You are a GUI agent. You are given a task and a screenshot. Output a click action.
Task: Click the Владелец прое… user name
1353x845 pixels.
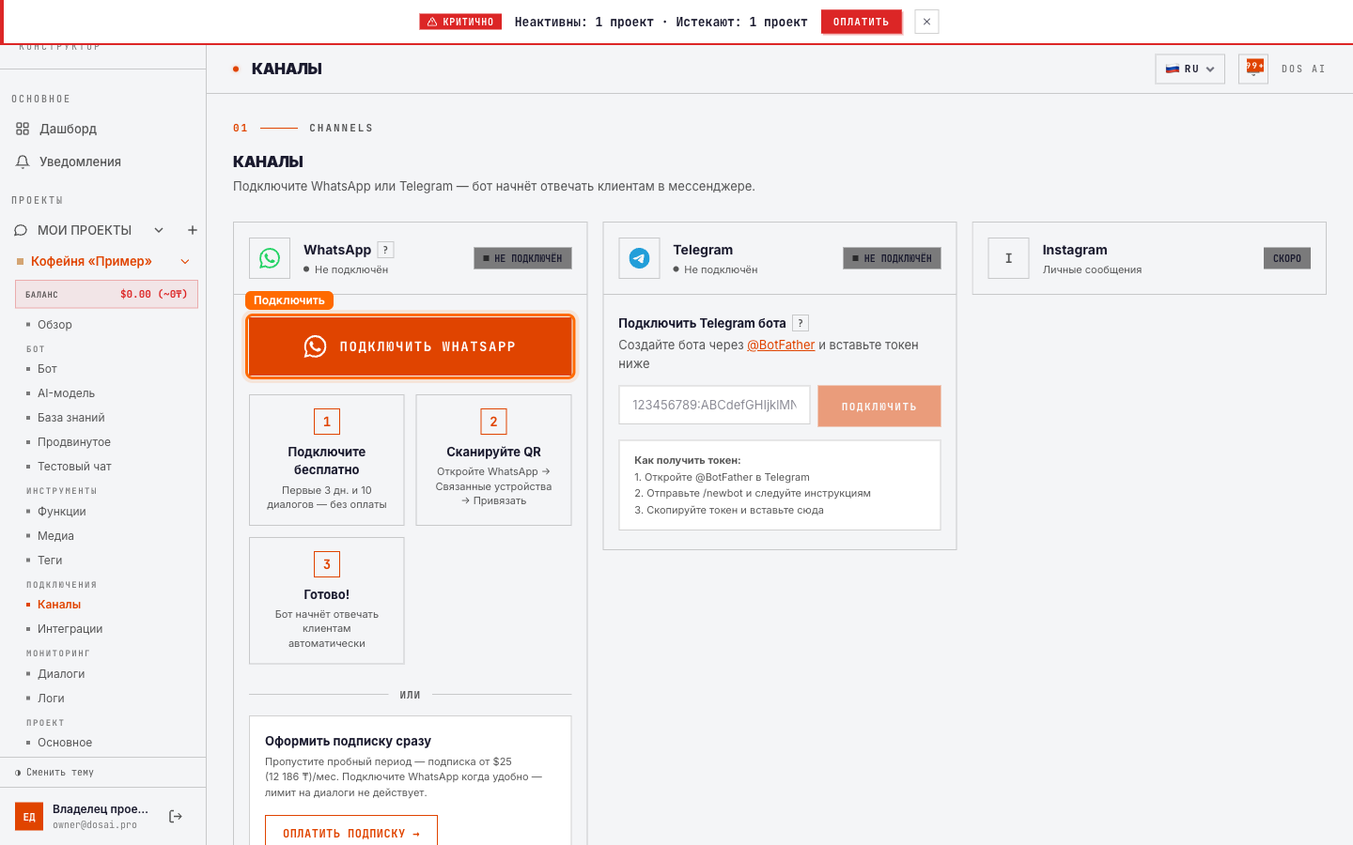pyautogui.click(x=101, y=809)
